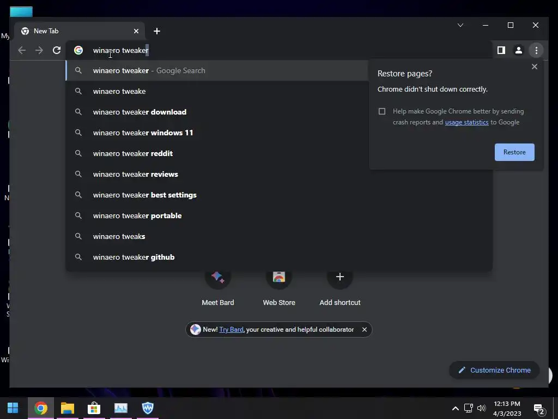The height and width of the screenshot is (419, 558).
Task: Open the side panel icon
Action: tap(501, 50)
